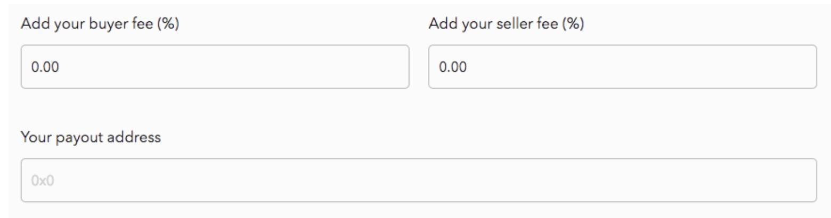This screenshot has width=831, height=218.
Task: Click the payout address input field
Action: point(418,180)
